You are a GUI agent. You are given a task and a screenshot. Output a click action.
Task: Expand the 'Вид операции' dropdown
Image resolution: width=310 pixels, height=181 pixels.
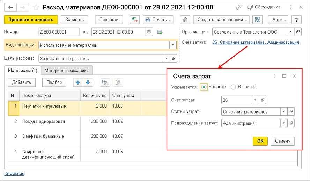click(x=172, y=45)
